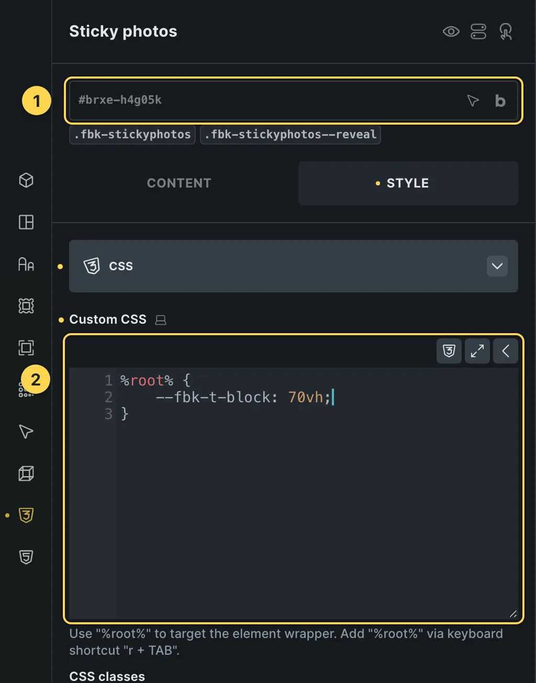Open the HTML5 shield sidebar icon
Screen dimensions: 536x683
tap(26, 557)
